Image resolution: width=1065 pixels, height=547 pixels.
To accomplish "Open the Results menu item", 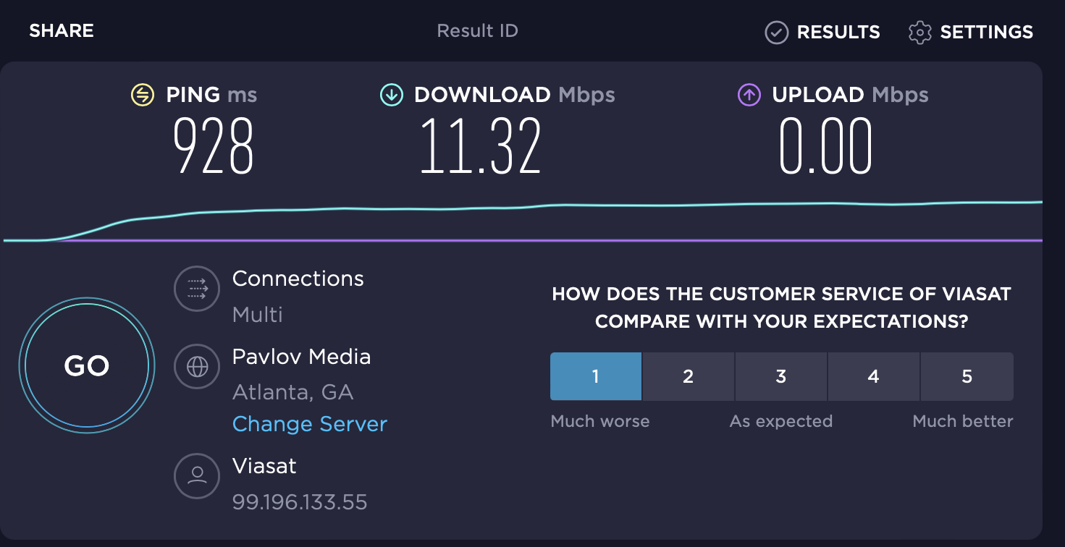I will point(838,33).
